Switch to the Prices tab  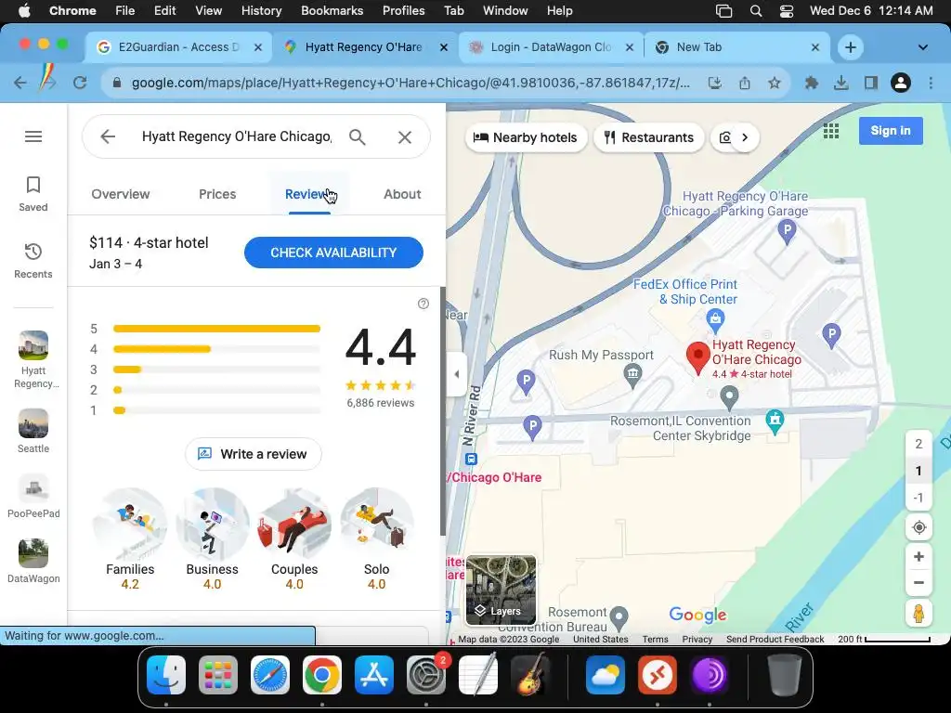(217, 194)
